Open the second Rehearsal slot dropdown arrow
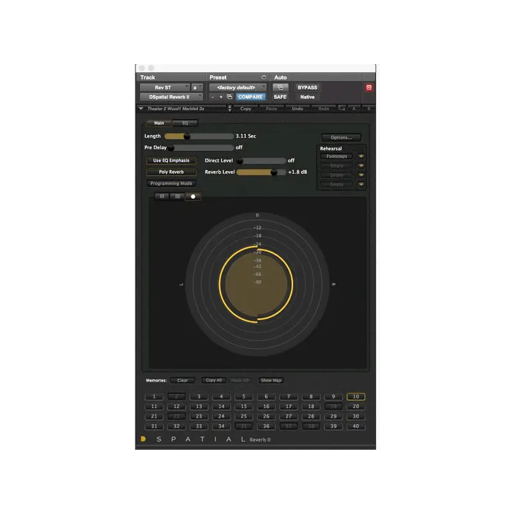 point(361,166)
